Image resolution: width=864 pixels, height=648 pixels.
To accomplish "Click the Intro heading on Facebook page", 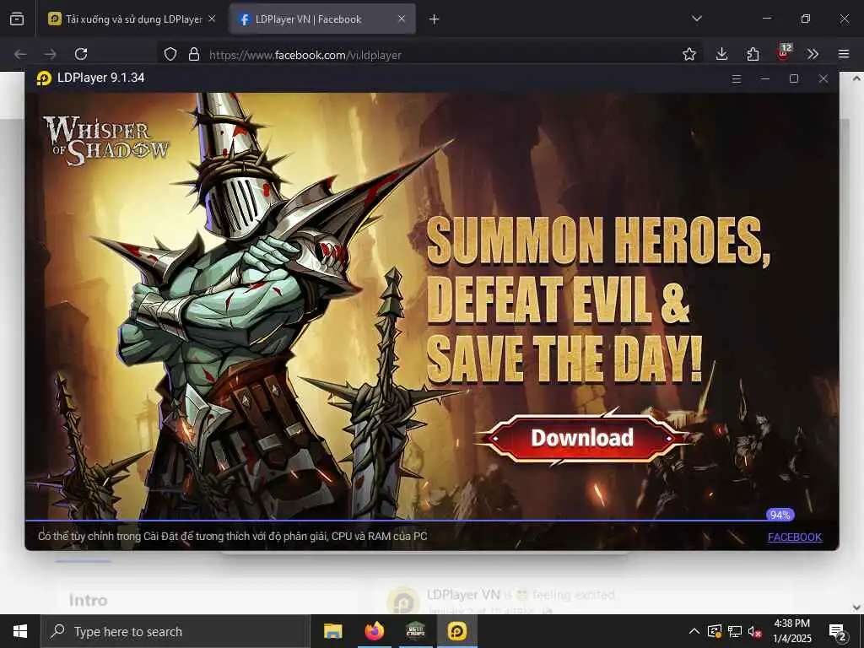I will [x=88, y=600].
